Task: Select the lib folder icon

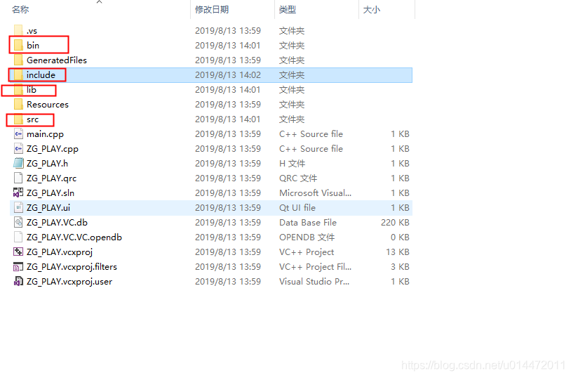Action: click(x=18, y=90)
